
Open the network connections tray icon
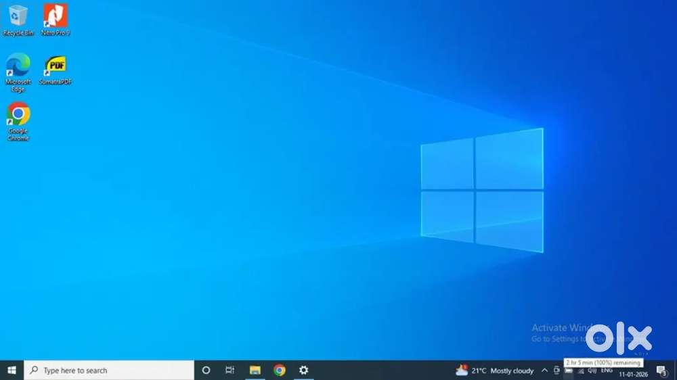click(x=580, y=371)
